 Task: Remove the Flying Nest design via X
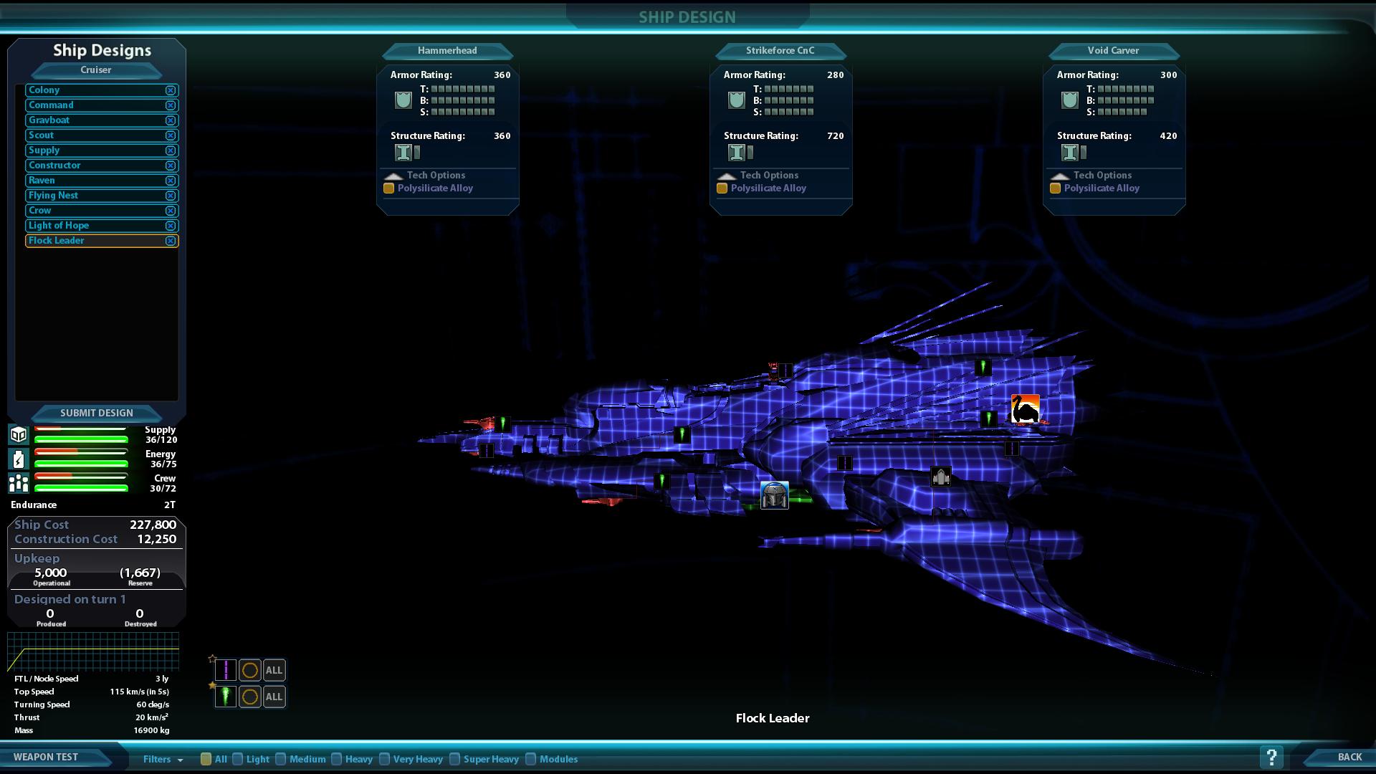click(171, 196)
